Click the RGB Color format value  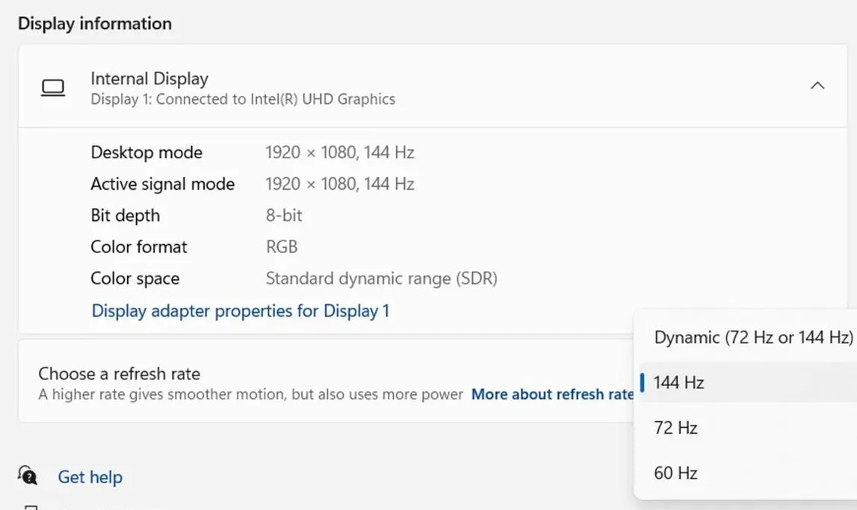pos(282,247)
